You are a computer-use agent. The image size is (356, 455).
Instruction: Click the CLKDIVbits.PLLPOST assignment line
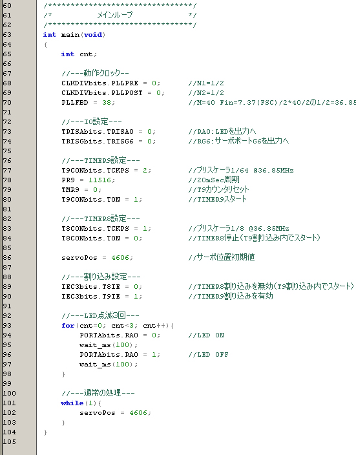pos(113,93)
